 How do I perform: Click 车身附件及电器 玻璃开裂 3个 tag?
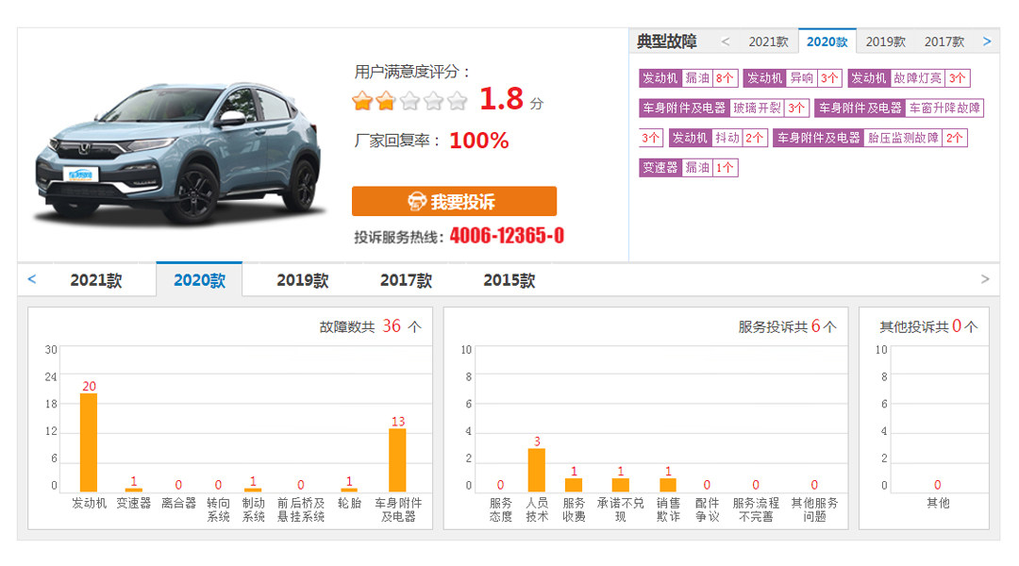[724, 108]
